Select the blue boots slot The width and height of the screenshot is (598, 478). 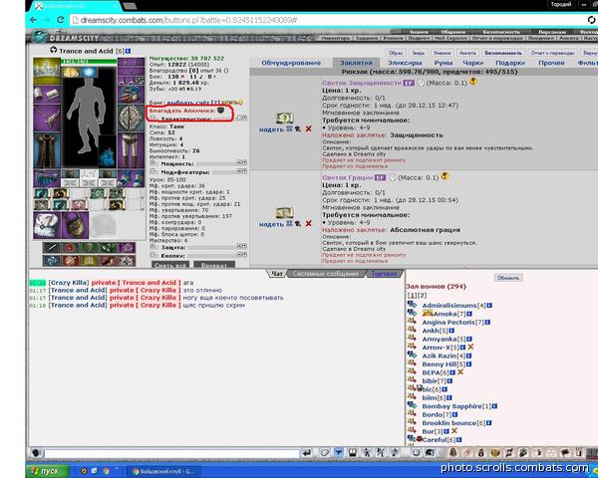click(131, 178)
